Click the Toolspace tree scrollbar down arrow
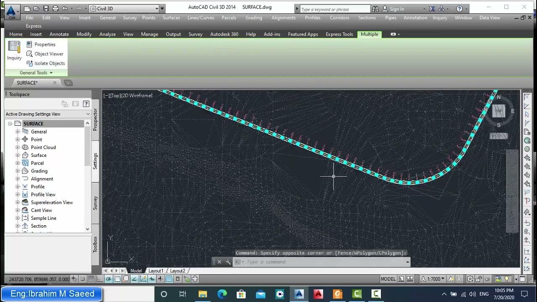 pos(87,229)
